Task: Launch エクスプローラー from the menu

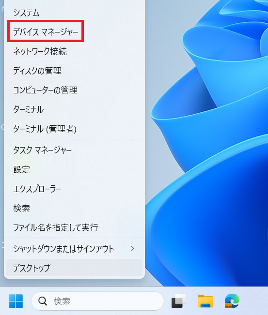Action: pos(74,189)
